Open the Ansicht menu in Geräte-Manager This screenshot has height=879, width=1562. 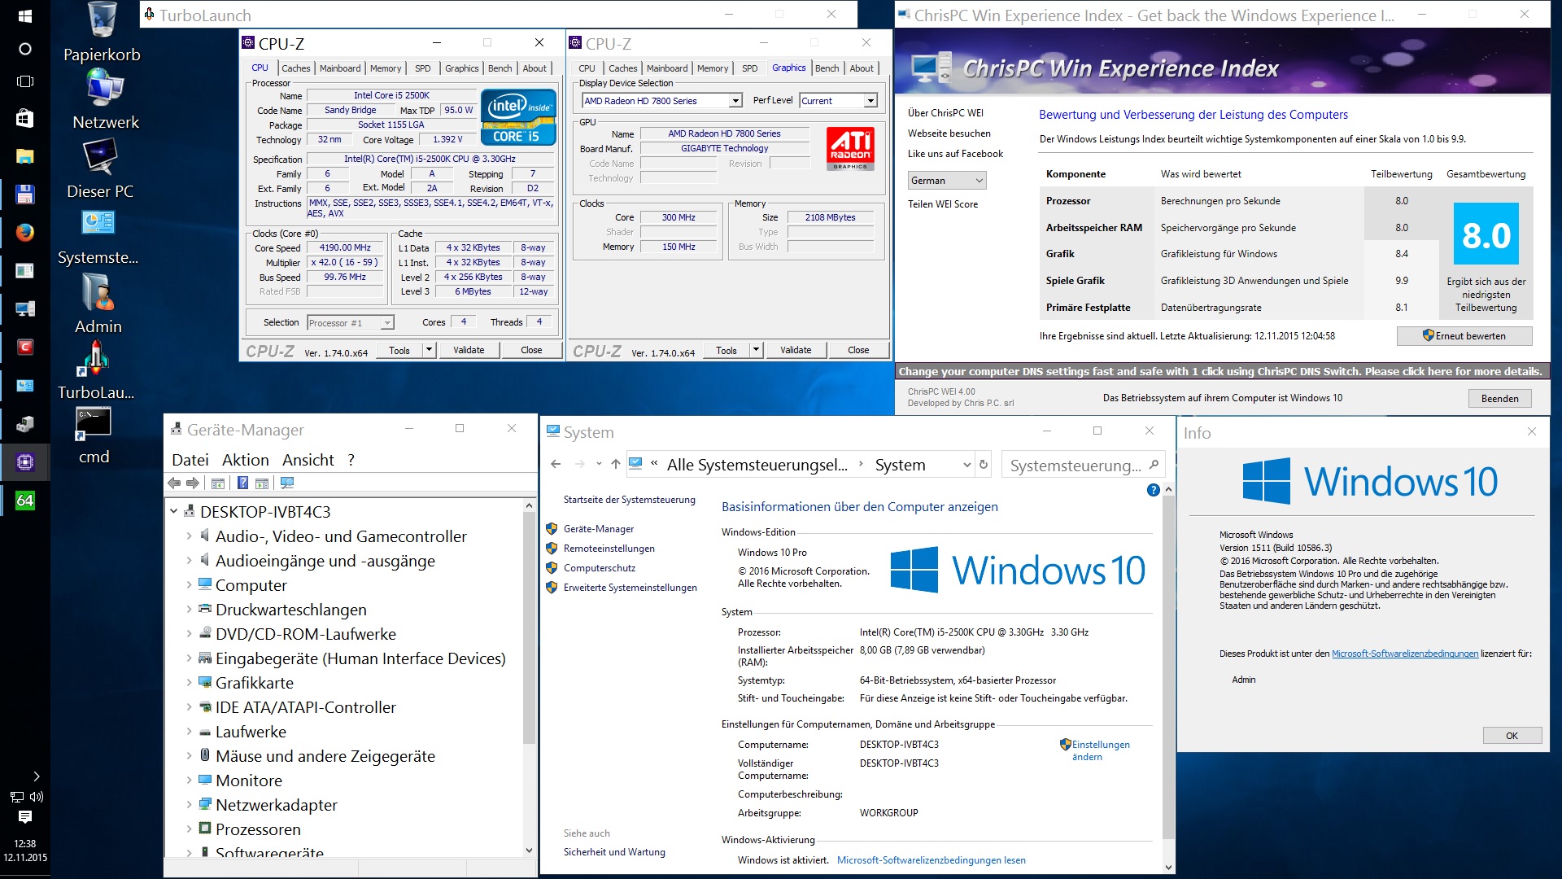pyautogui.click(x=308, y=460)
